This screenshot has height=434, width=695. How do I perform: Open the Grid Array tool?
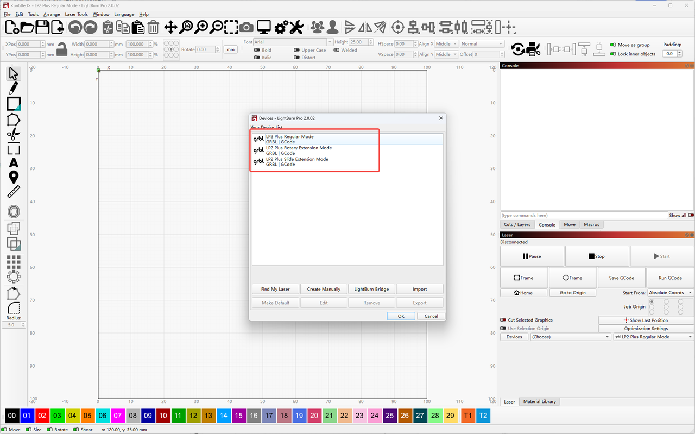(14, 262)
